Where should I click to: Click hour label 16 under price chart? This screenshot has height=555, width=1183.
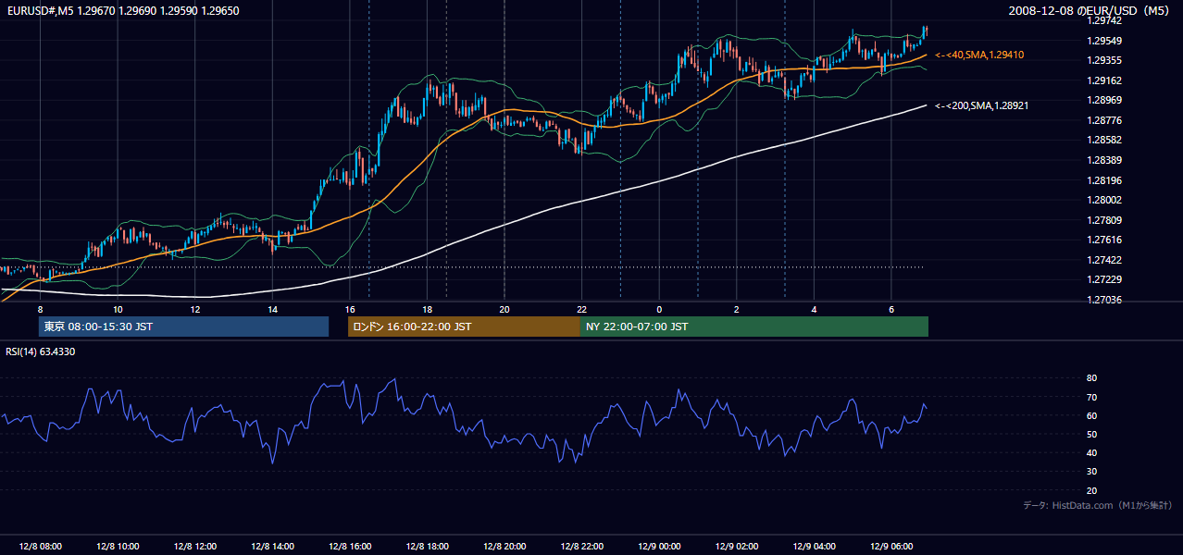click(x=350, y=309)
